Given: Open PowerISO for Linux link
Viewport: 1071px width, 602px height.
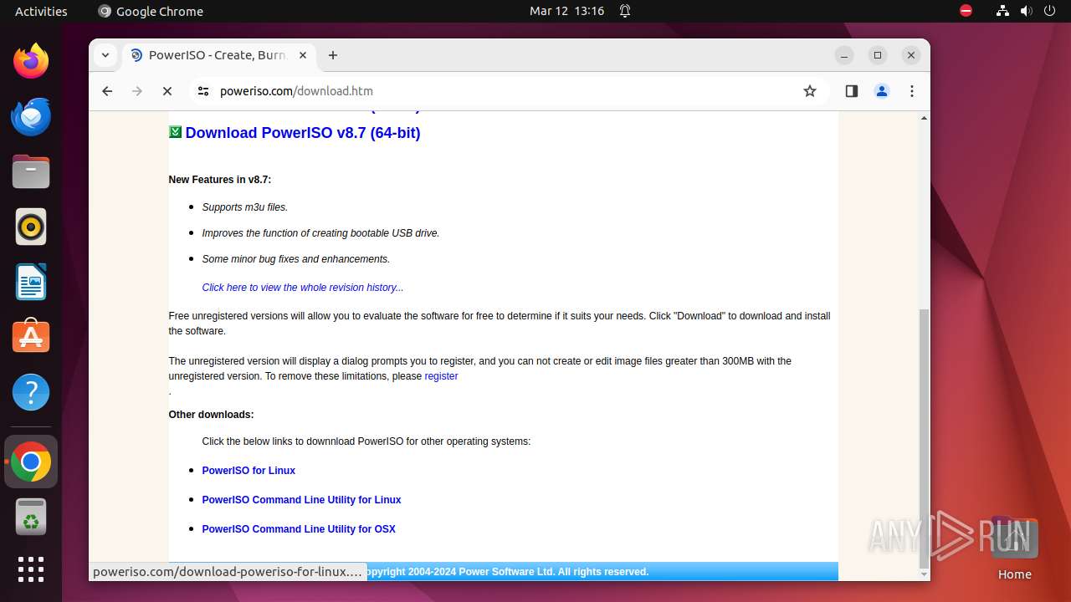Looking at the screenshot, I should click(x=249, y=471).
